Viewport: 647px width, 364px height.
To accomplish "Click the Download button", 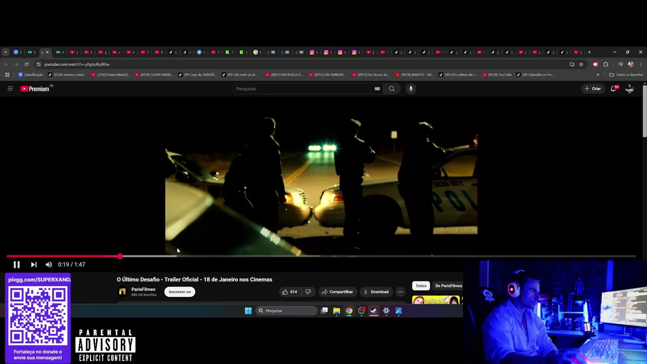I will [376, 292].
